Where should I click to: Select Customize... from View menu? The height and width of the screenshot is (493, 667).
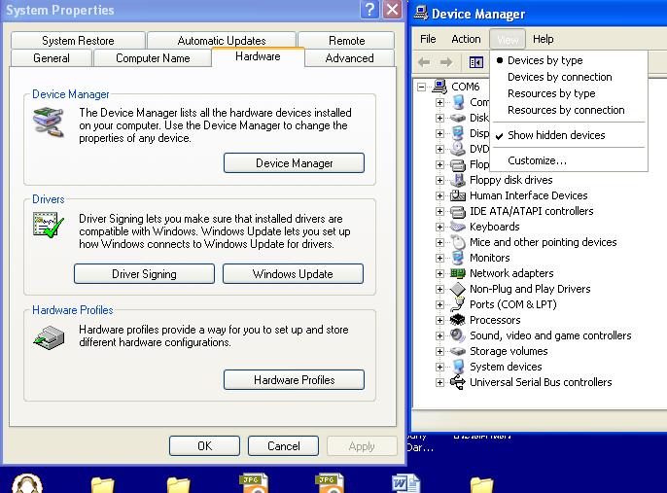[537, 160]
